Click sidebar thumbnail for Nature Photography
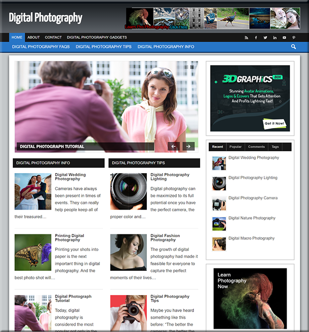Screen dimensions: 309x332 point(219,224)
